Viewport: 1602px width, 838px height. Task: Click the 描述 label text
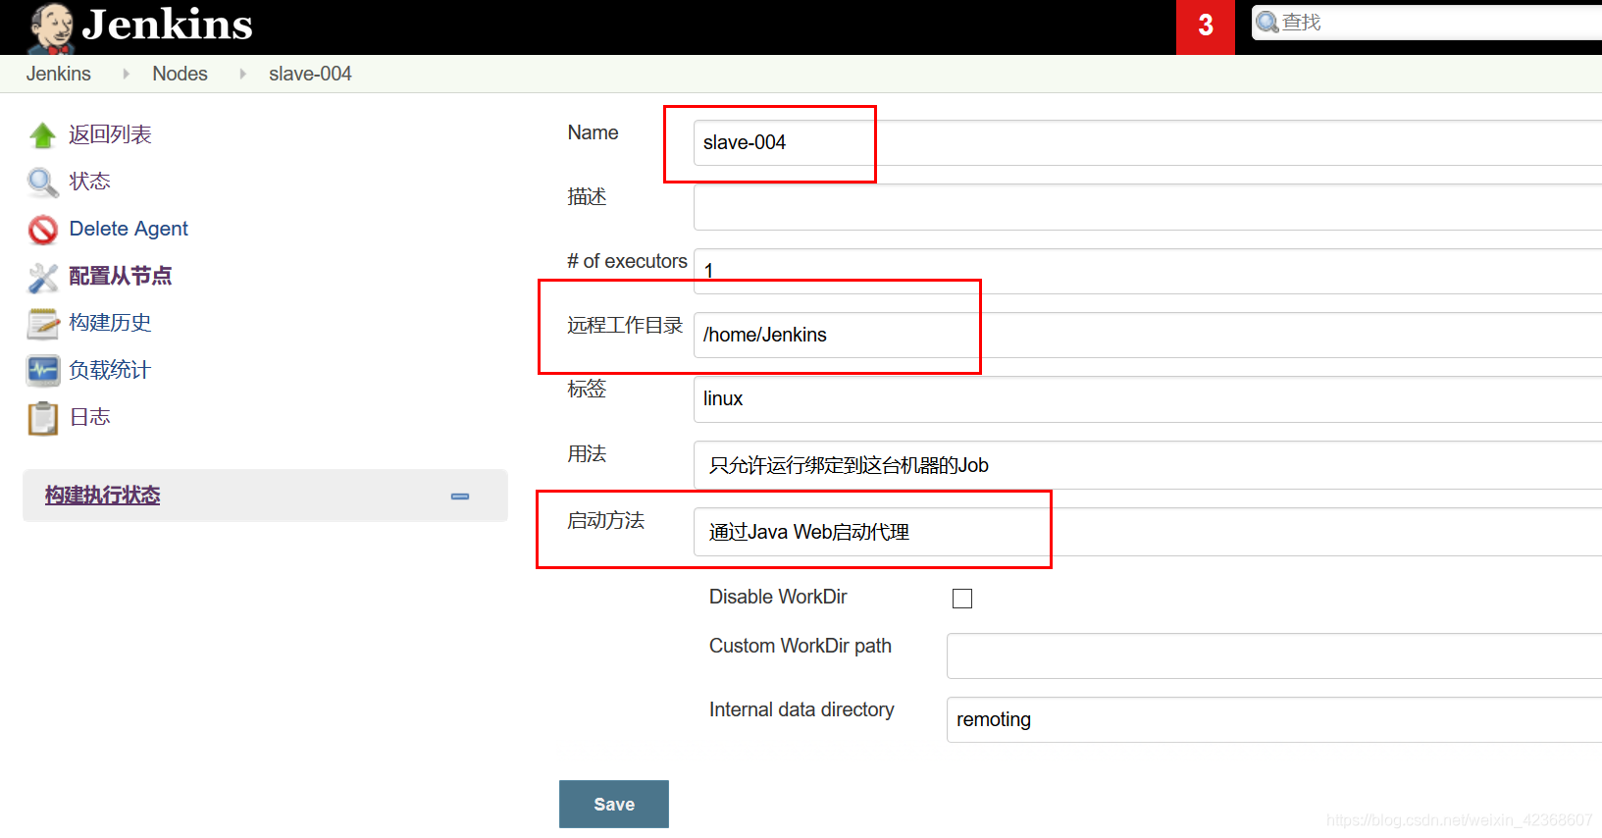click(587, 196)
